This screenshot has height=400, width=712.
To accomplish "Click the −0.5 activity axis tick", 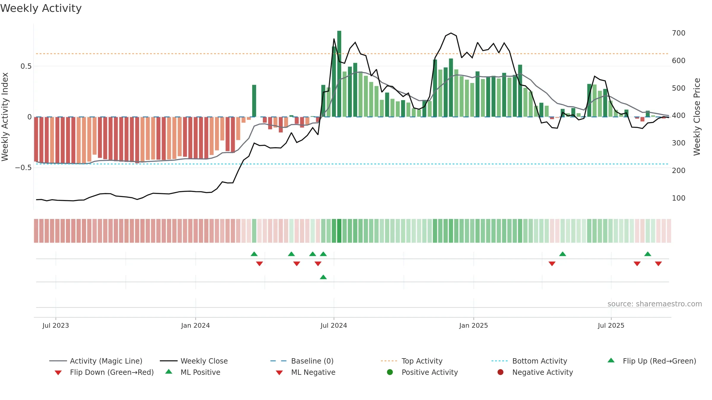I will click(23, 168).
